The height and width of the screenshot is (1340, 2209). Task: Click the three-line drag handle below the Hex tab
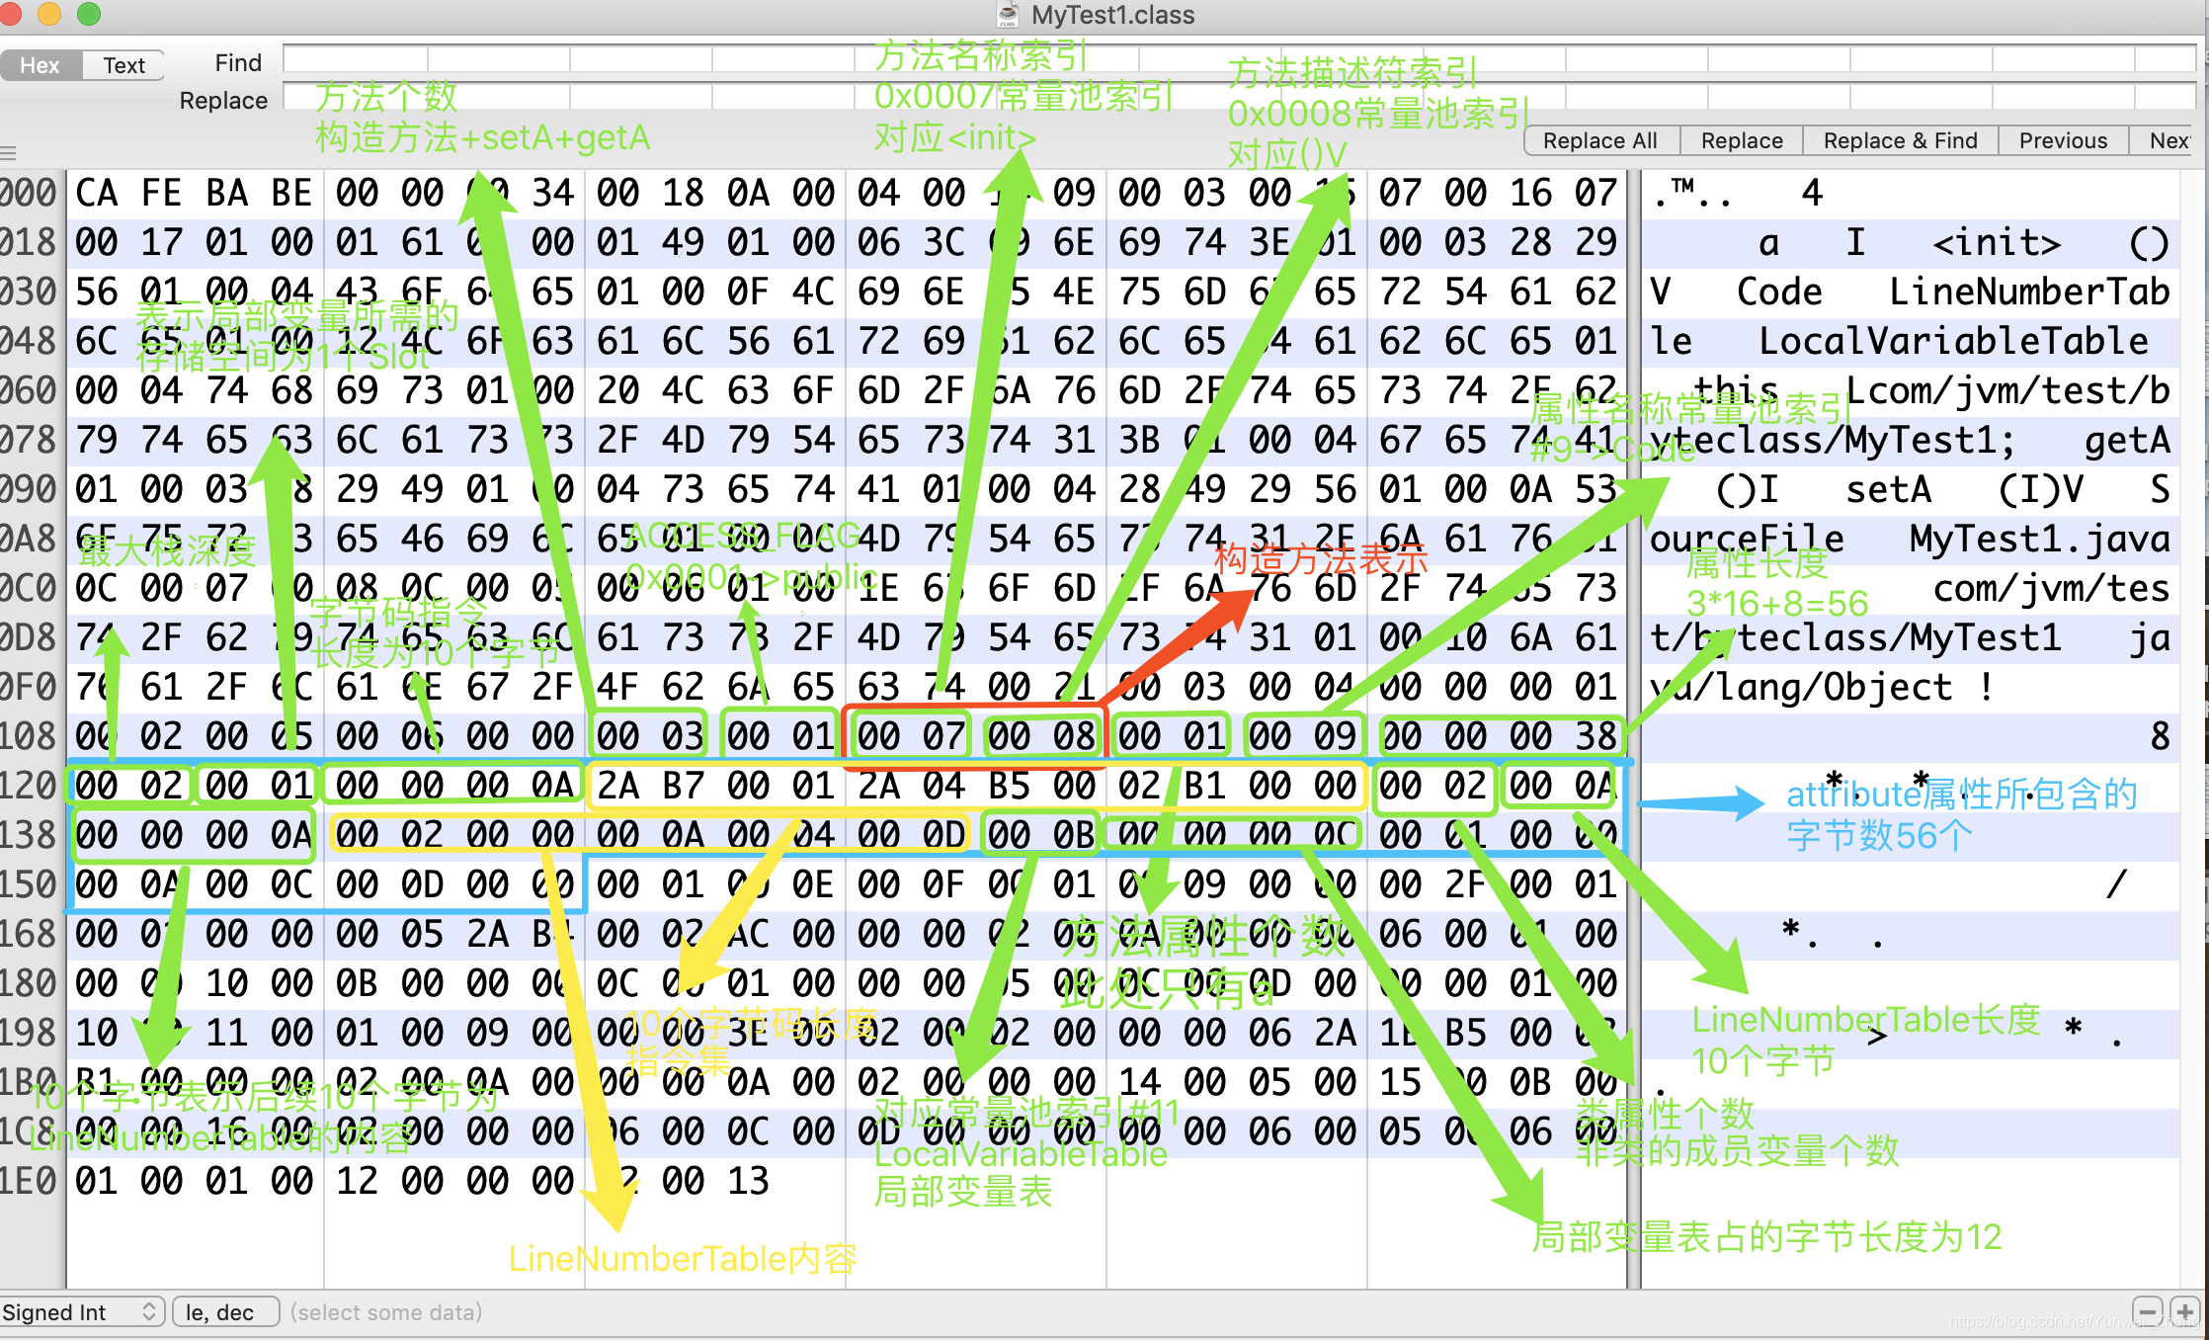click(x=9, y=153)
